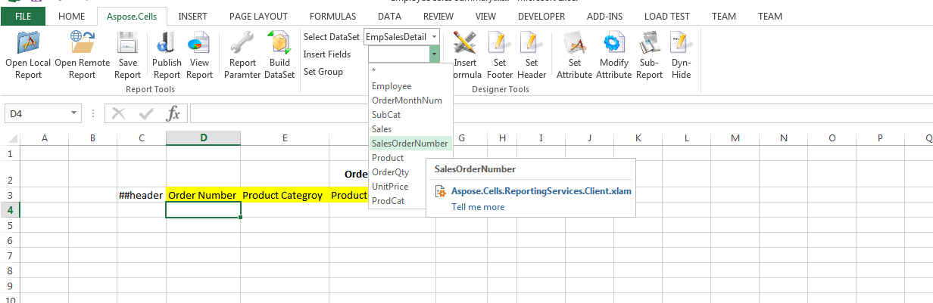This screenshot has height=303, width=933.
Task: Follow the Tell me more link
Action: (478, 207)
